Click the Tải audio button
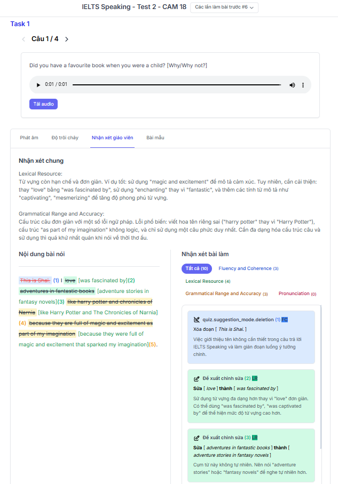Screen dimensions: 338x484 (x=43, y=104)
